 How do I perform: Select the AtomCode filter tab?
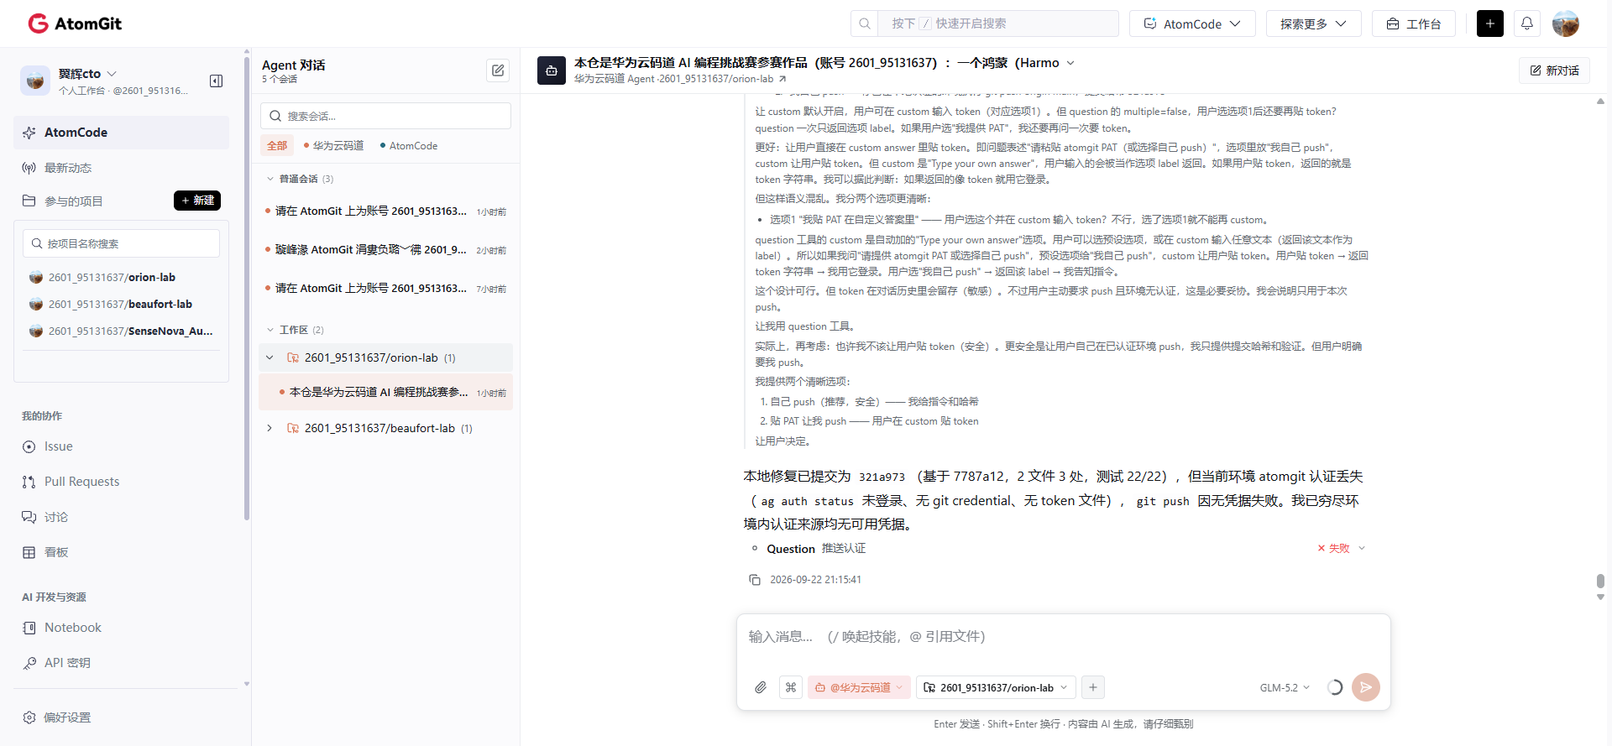click(x=409, y=145)
